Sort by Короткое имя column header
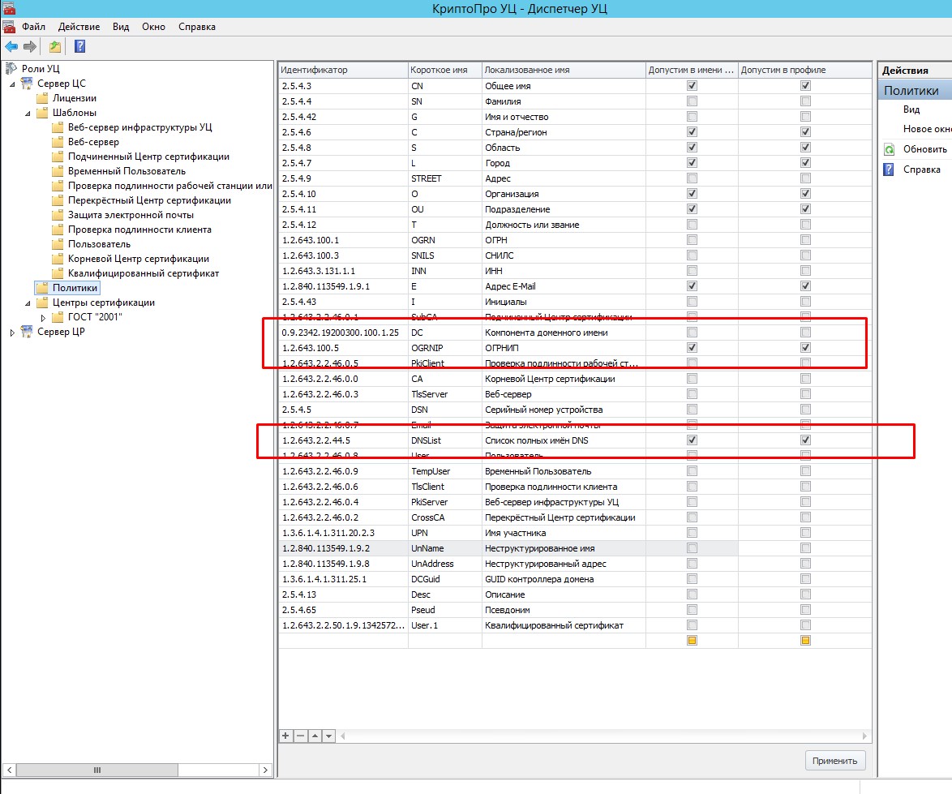The height and width of the screenshot is (794, 952). click(445, 70)
